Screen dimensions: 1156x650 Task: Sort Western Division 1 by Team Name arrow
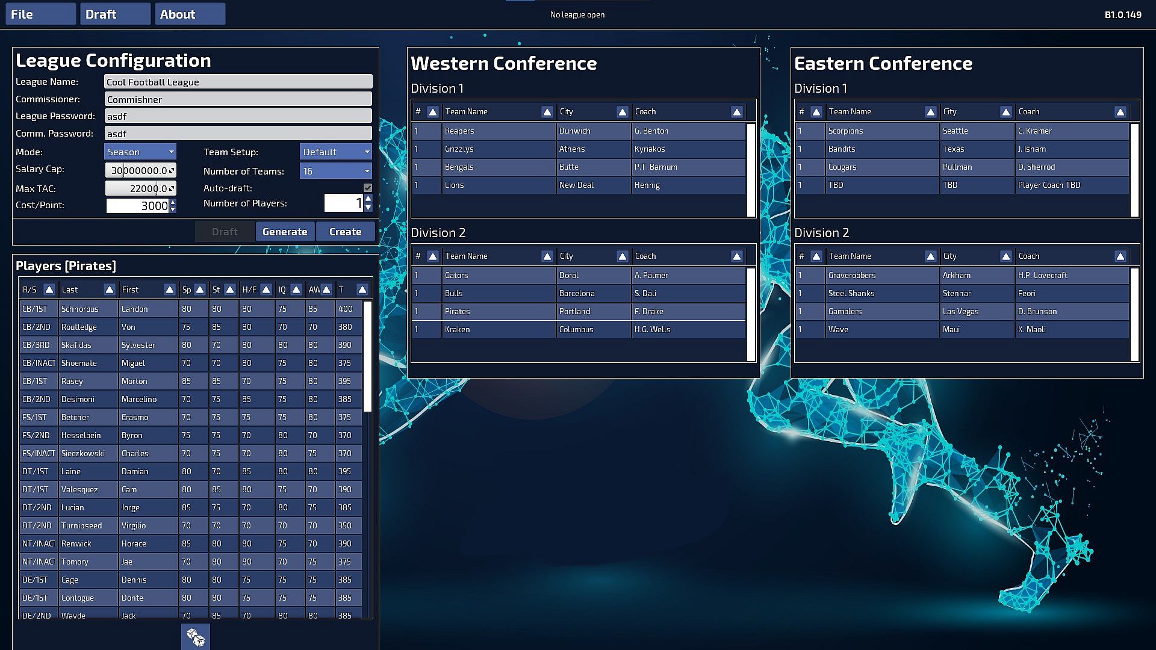[x=547, y=112]
